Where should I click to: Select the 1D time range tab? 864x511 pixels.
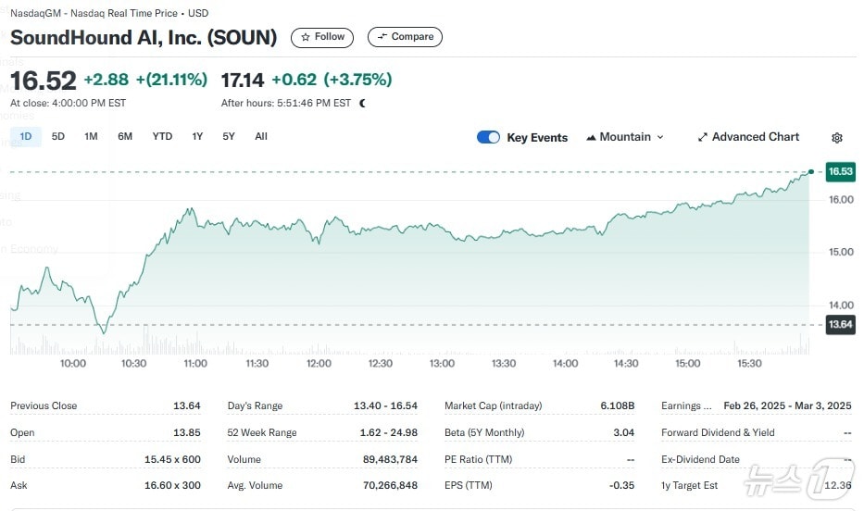point(25,137)
